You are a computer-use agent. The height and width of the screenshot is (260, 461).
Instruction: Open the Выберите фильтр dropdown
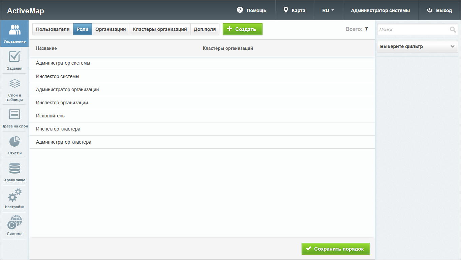point(417,47)
